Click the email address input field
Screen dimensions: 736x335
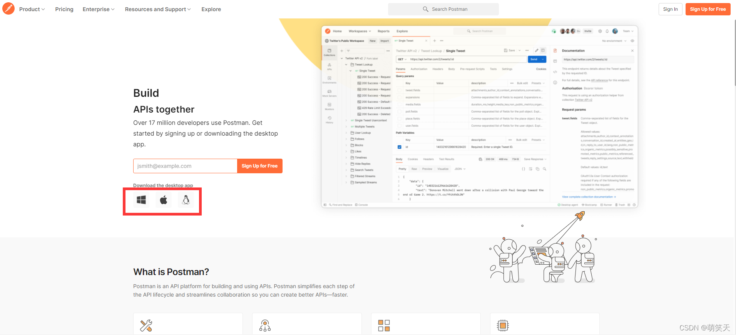(x=185, y=166)
